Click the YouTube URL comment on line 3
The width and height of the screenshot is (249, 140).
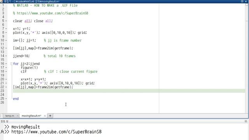(x=51, y=13)
